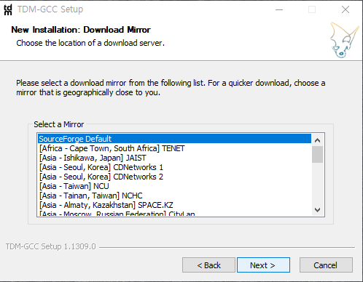Pick Seoul, Korea CDNetworks 2 mirror
The height and width of the screenshot is (282, 363).
coord(174,177)
